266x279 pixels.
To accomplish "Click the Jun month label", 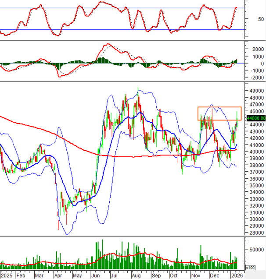I will [95, 276].
